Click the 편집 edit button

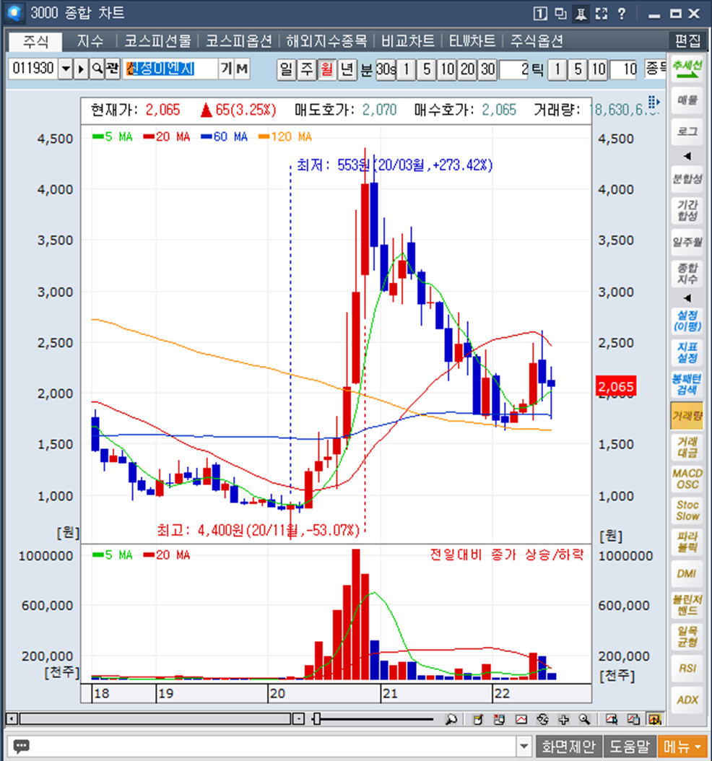pyautogui.click(x=687, y=41)
